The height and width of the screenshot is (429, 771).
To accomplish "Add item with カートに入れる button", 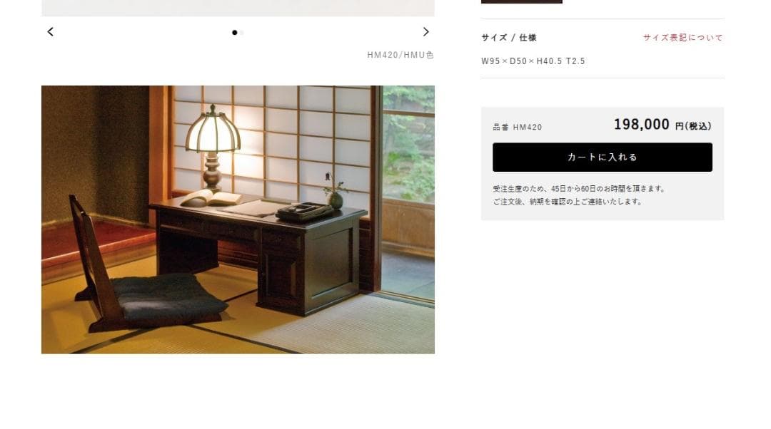I will click(603, 157).
